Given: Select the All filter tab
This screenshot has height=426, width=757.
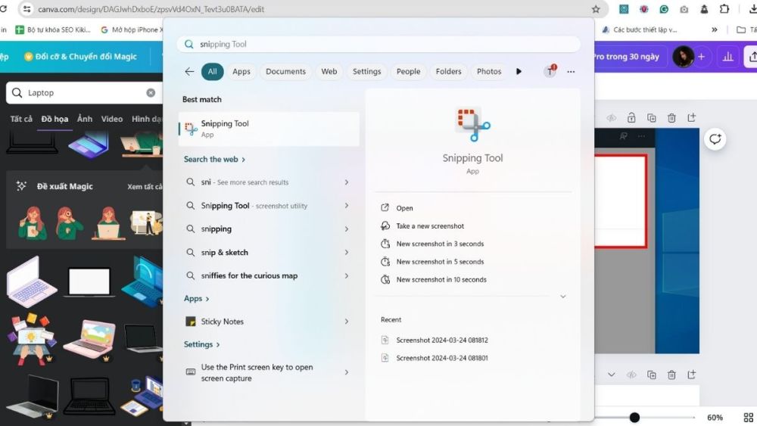Looking at the screenshot, I should click(213, 71).
